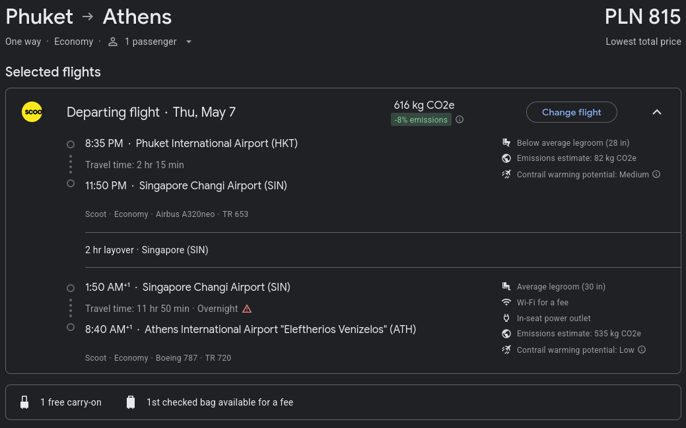Screen dimensions: 686x428
Task: Click the Change flight button
Action: click(x=571, y=112)
